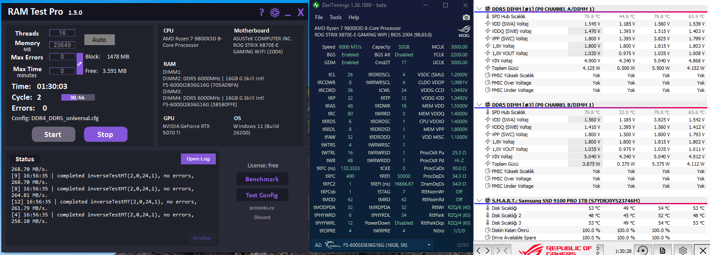710x255 pixels.
Task: Click Config: DDR4_DDR5_universal.cfg text
Action: [x=55, y=118]
